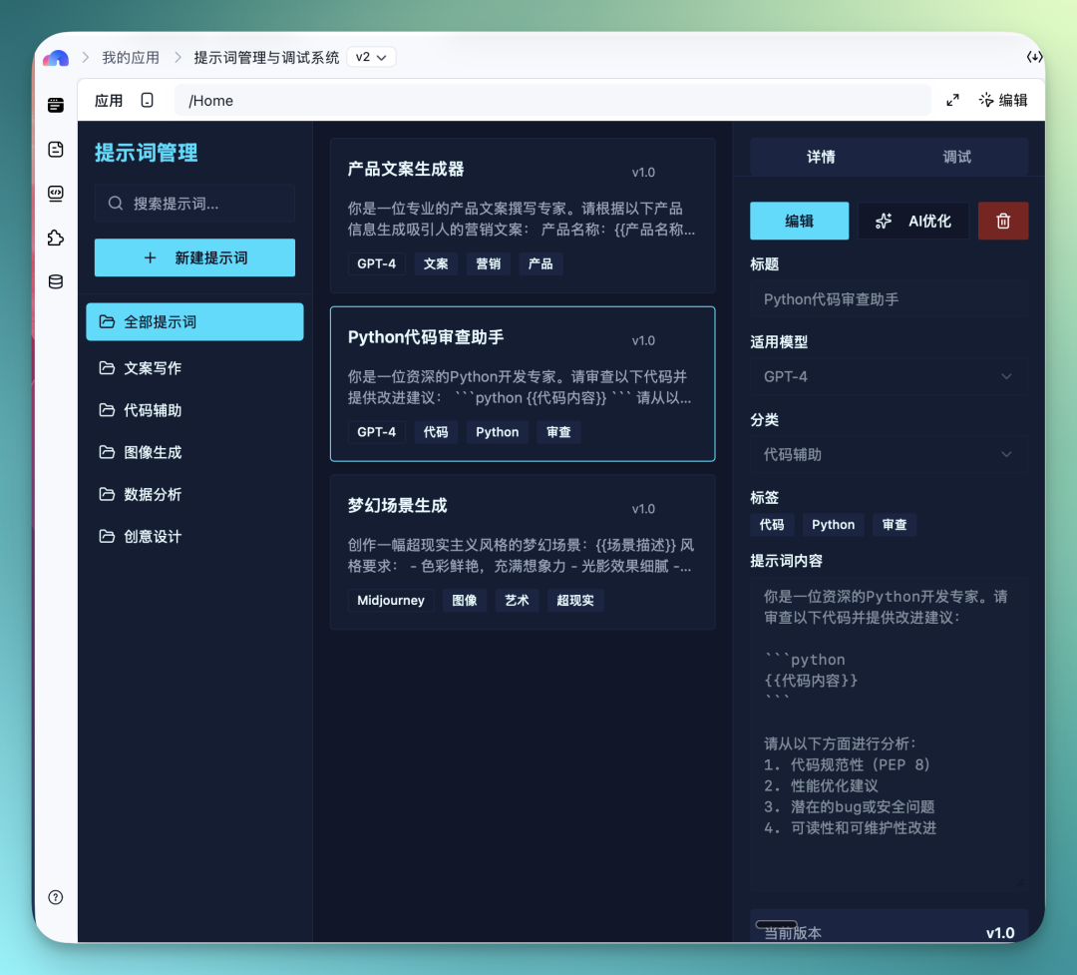This screenshot has height=975, width=1077.
Task: Click the folder icon next to 代码辅助
Action: 107,410
